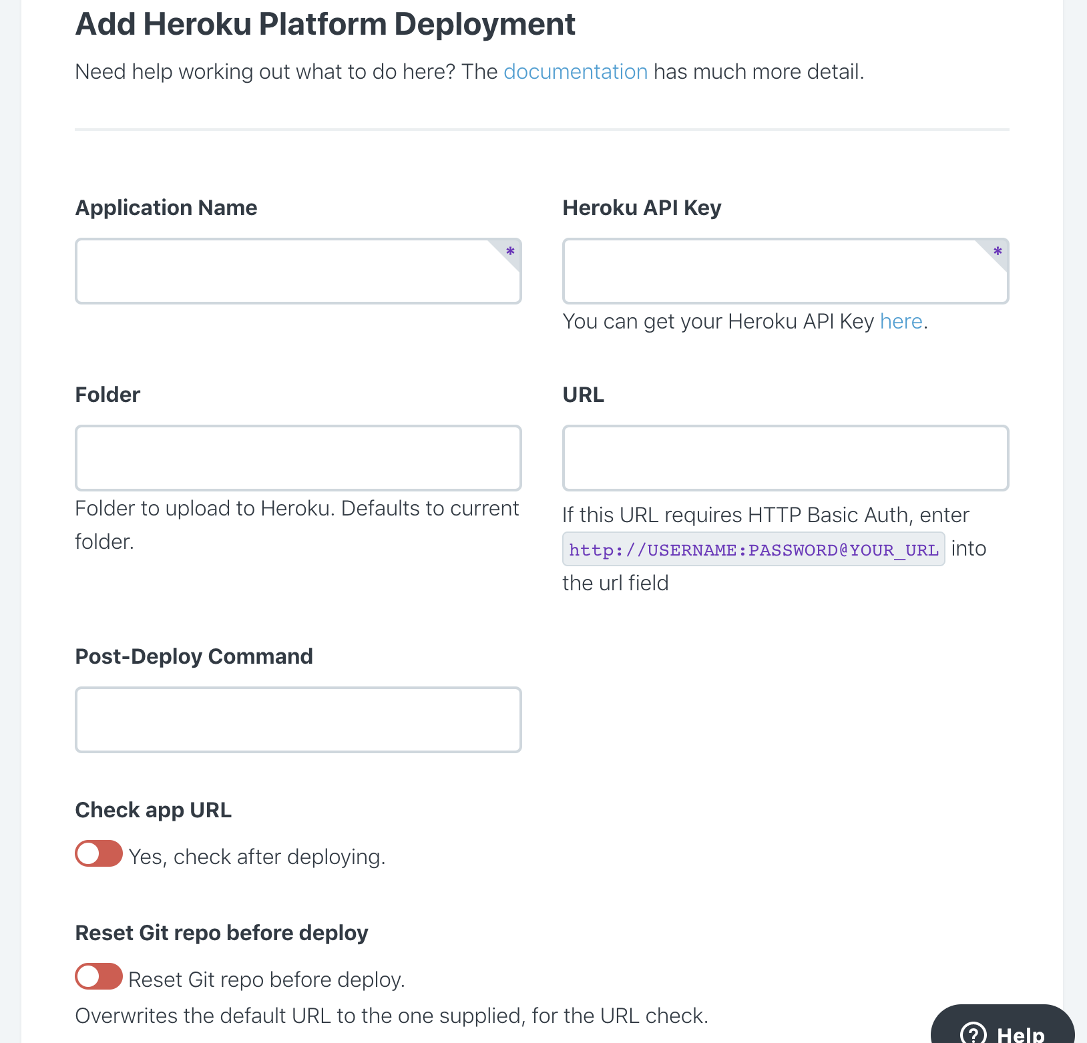Click the Heroku API Key input field

[x=785, y=271]
